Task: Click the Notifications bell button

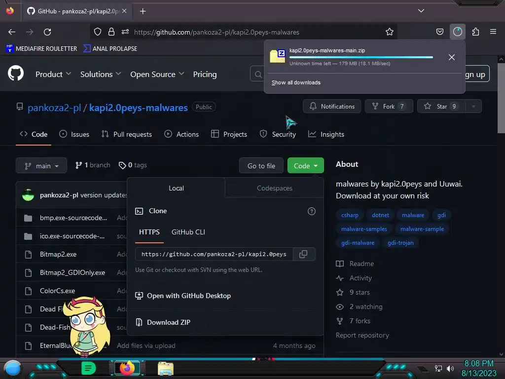Action: [332, 107]
